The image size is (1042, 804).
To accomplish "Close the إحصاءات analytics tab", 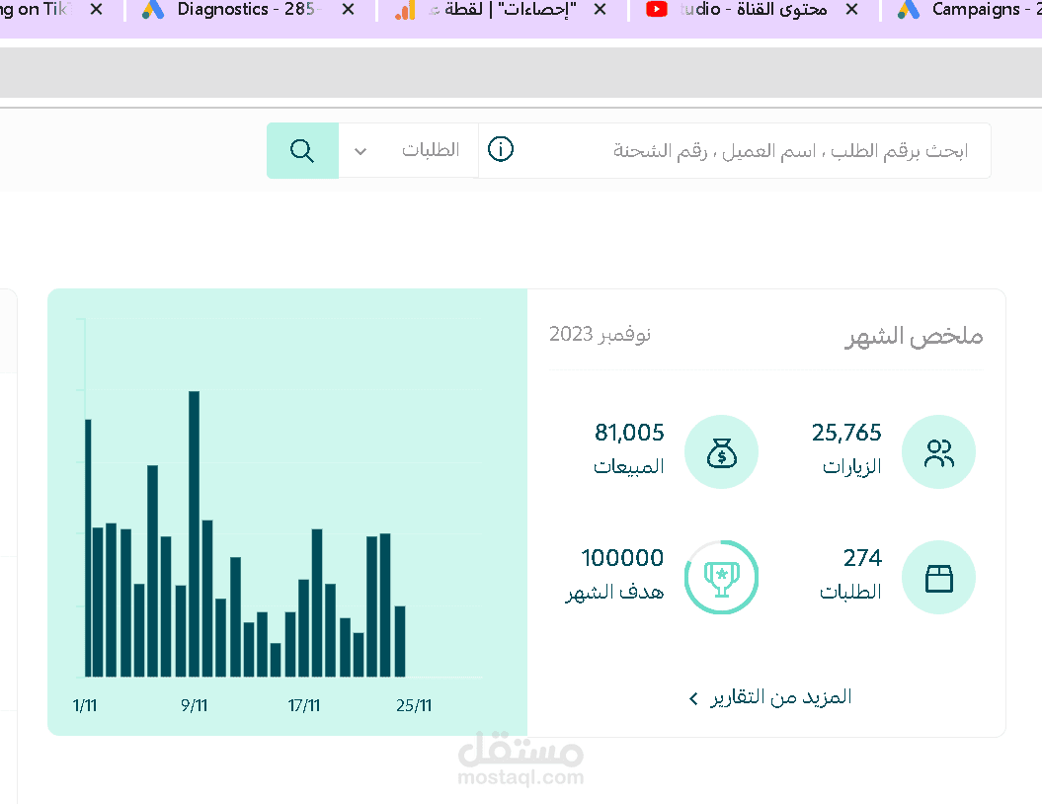I will (600, 9).
